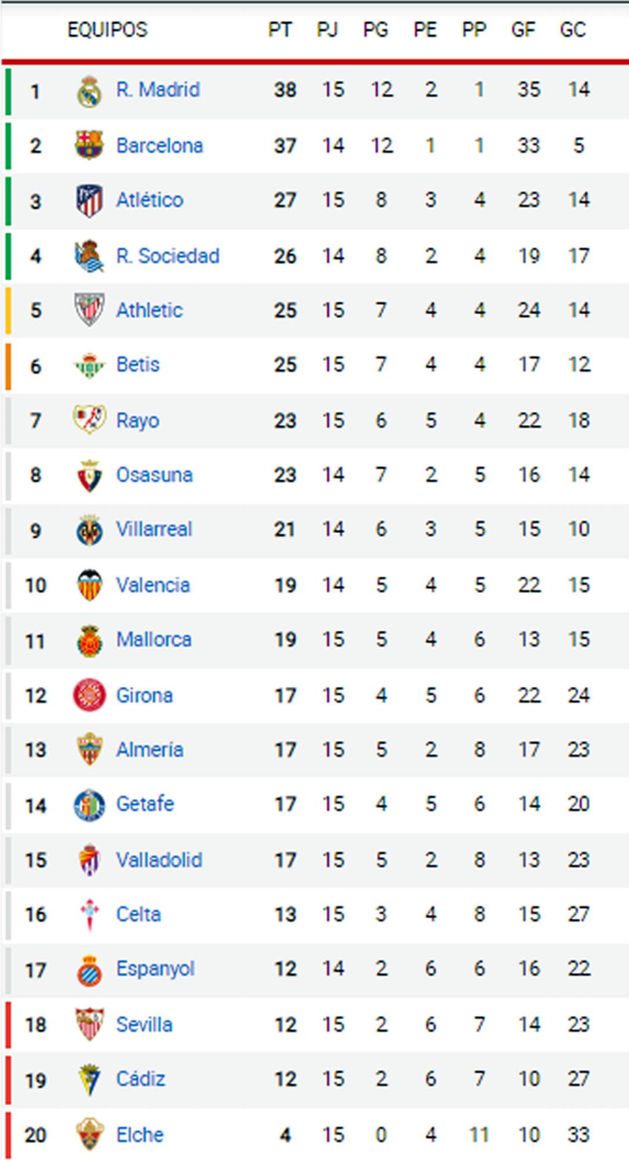Viewport: 629px width, 1160px height.
Task: Click the EQUIPOS column header
Action: point(107,30)
